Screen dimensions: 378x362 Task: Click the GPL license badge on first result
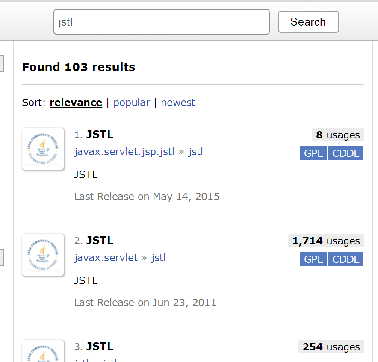(x=313, y=153)
